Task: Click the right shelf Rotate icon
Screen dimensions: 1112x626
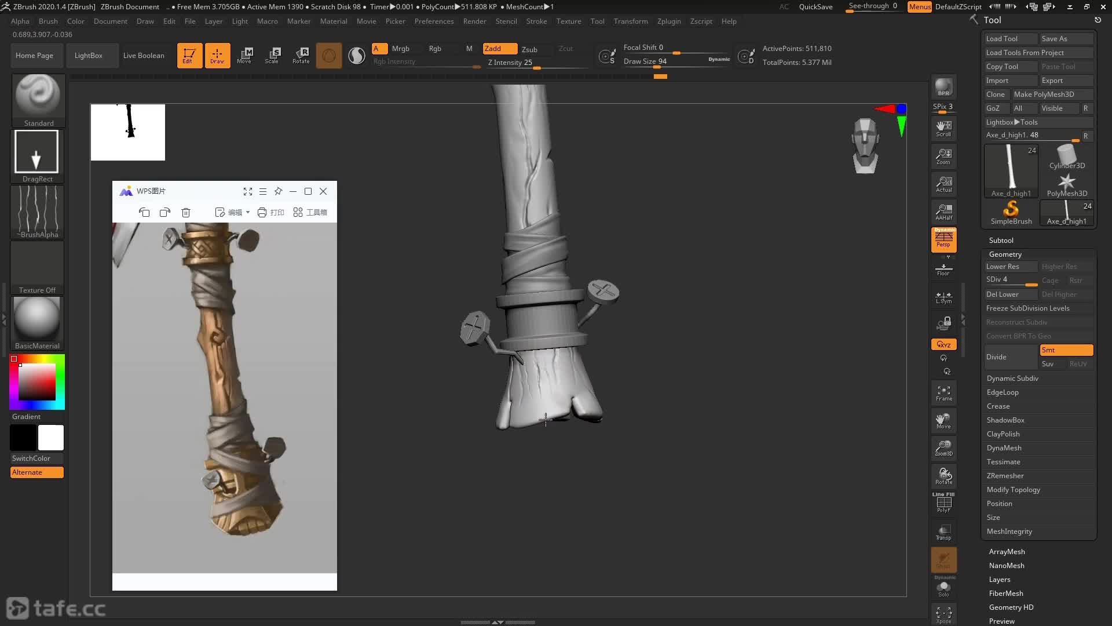Action: (943, 476)
